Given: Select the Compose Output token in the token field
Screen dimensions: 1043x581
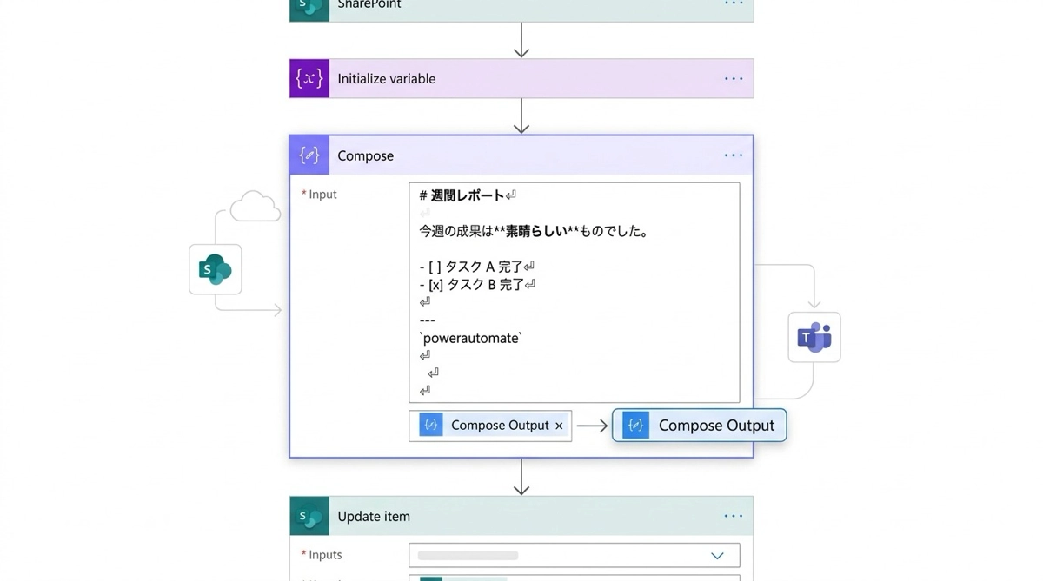Looking at the screenshot, I should click(499, 426).
